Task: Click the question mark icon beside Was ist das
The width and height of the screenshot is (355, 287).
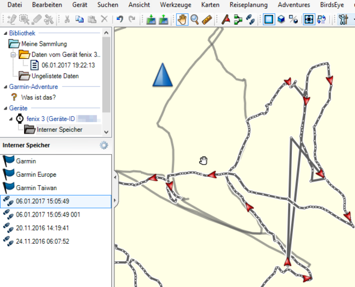Action: (x=14, y=97)
